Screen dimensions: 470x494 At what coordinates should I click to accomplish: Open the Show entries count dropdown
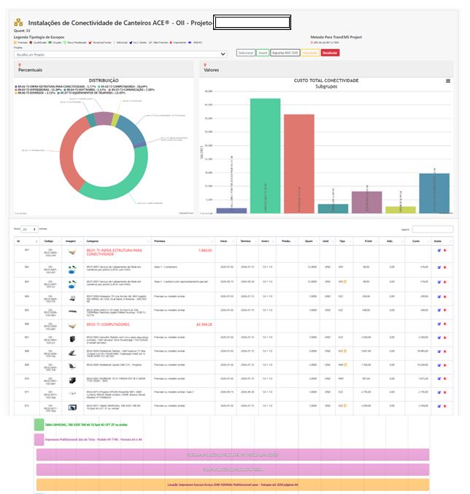click(x=29, y=229)
